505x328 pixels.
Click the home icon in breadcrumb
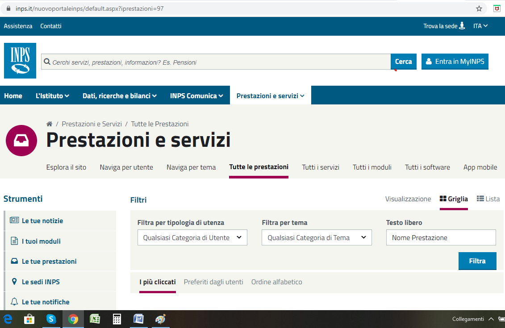(50, 124)
